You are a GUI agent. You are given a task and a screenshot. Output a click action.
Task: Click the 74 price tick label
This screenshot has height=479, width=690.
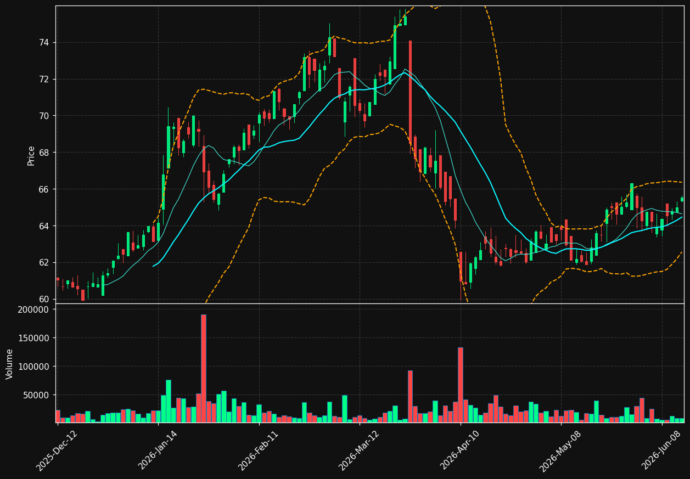[43, 43]
